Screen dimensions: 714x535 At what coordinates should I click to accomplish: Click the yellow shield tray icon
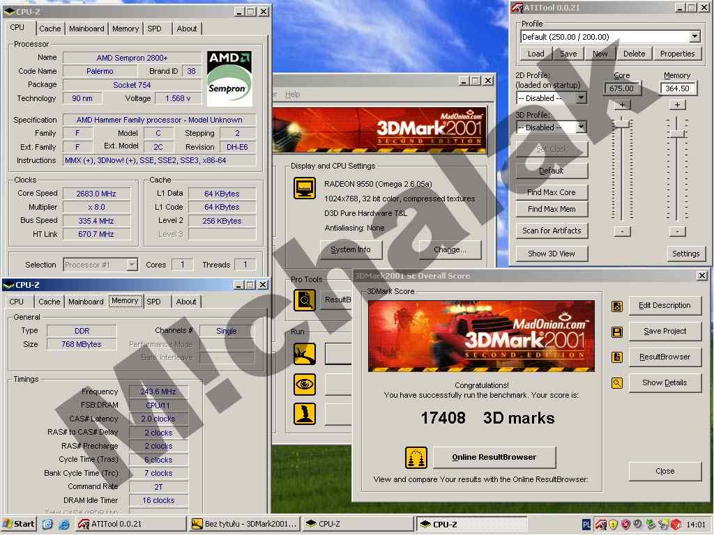click(x=614, y=525)
